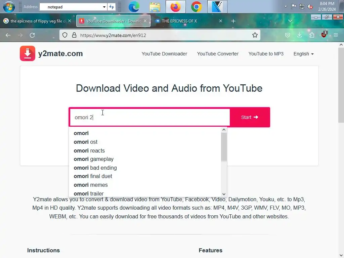The height and width of the screenshot is (258, 344).
Task: Click the page vertical scrollbar thumb
Action: 341,85
